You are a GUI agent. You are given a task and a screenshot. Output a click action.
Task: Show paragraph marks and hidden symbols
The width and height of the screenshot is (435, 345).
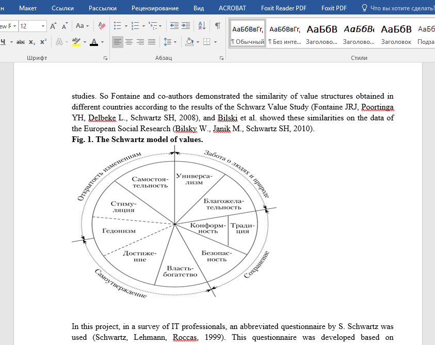point(218,26)
